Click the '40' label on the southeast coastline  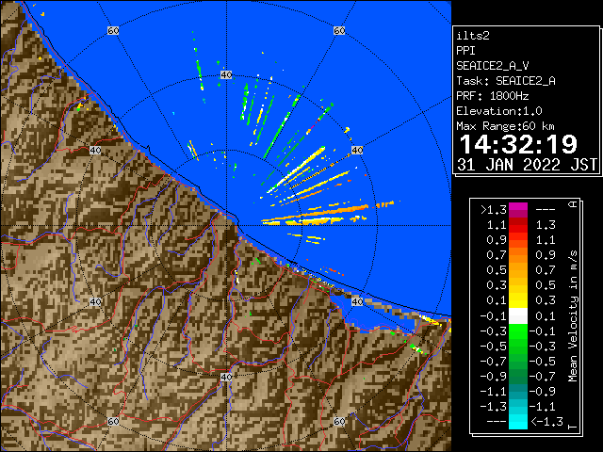pyautogui.click(x=357, y=301)
